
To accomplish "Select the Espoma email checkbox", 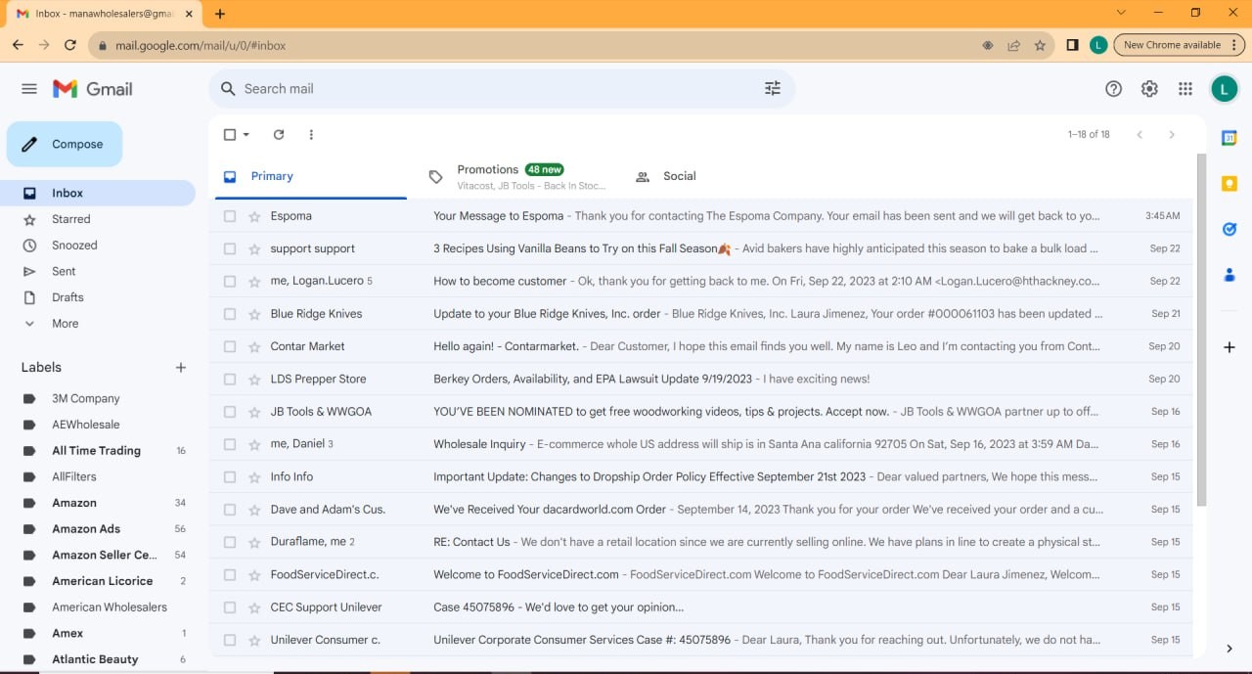I will 230,216.
